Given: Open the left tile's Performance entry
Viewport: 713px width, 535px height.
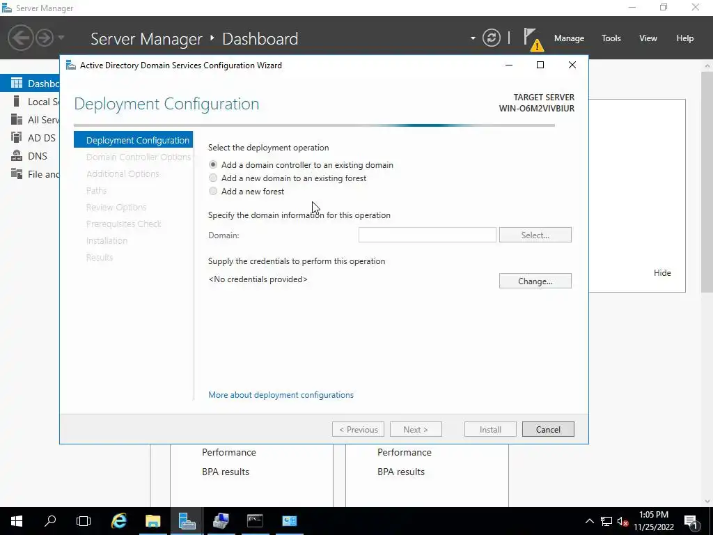Looking at the screenshot, I should point(228,452).
